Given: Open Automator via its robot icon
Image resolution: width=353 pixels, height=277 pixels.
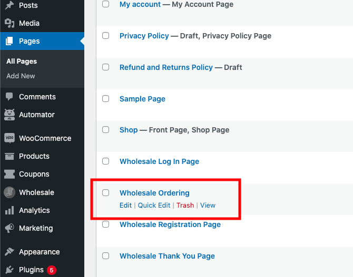Looking at the screenshot, I should point(9,115).
